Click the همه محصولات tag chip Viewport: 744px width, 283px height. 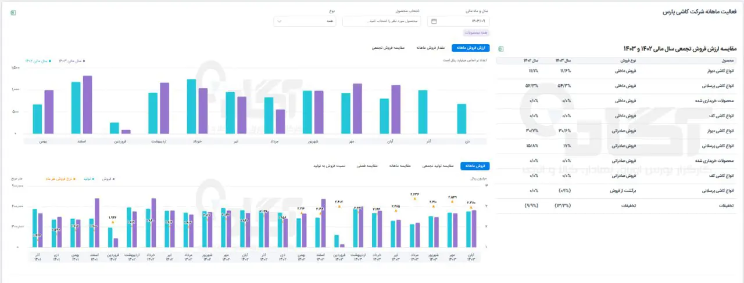pyautogui.click(x=476, y=32)
